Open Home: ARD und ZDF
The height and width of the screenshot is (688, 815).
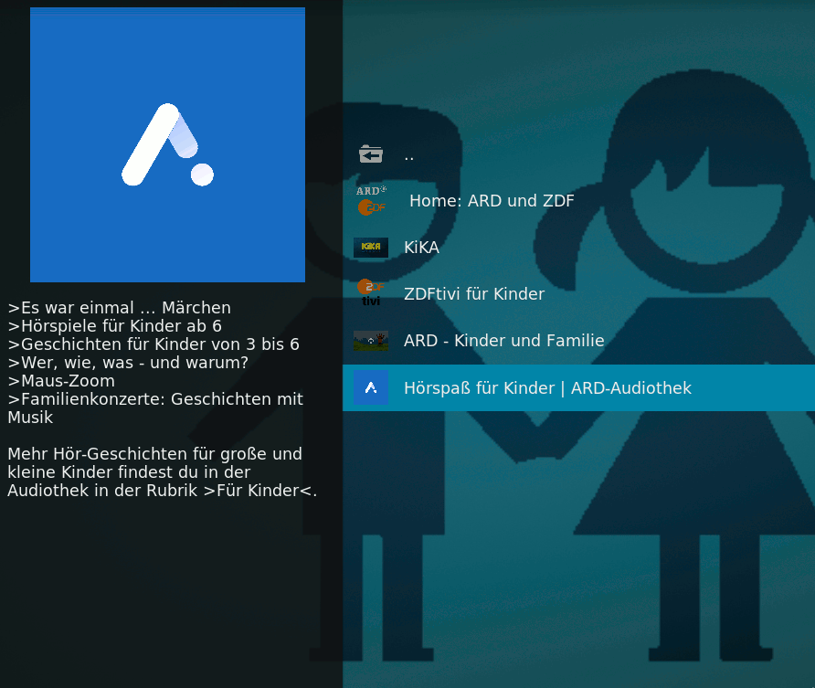578,201
